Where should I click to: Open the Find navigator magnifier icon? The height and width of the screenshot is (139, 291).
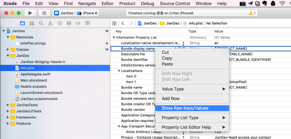pos(41,23)
